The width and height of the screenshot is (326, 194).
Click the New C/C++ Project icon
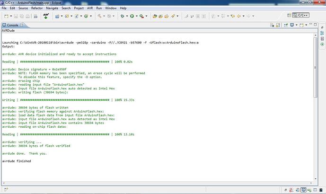[x=57, y=16]
